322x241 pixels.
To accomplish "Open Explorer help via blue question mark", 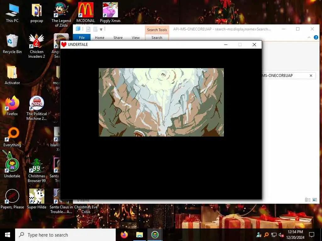I will pyautogui.click(x=316, y=37).
